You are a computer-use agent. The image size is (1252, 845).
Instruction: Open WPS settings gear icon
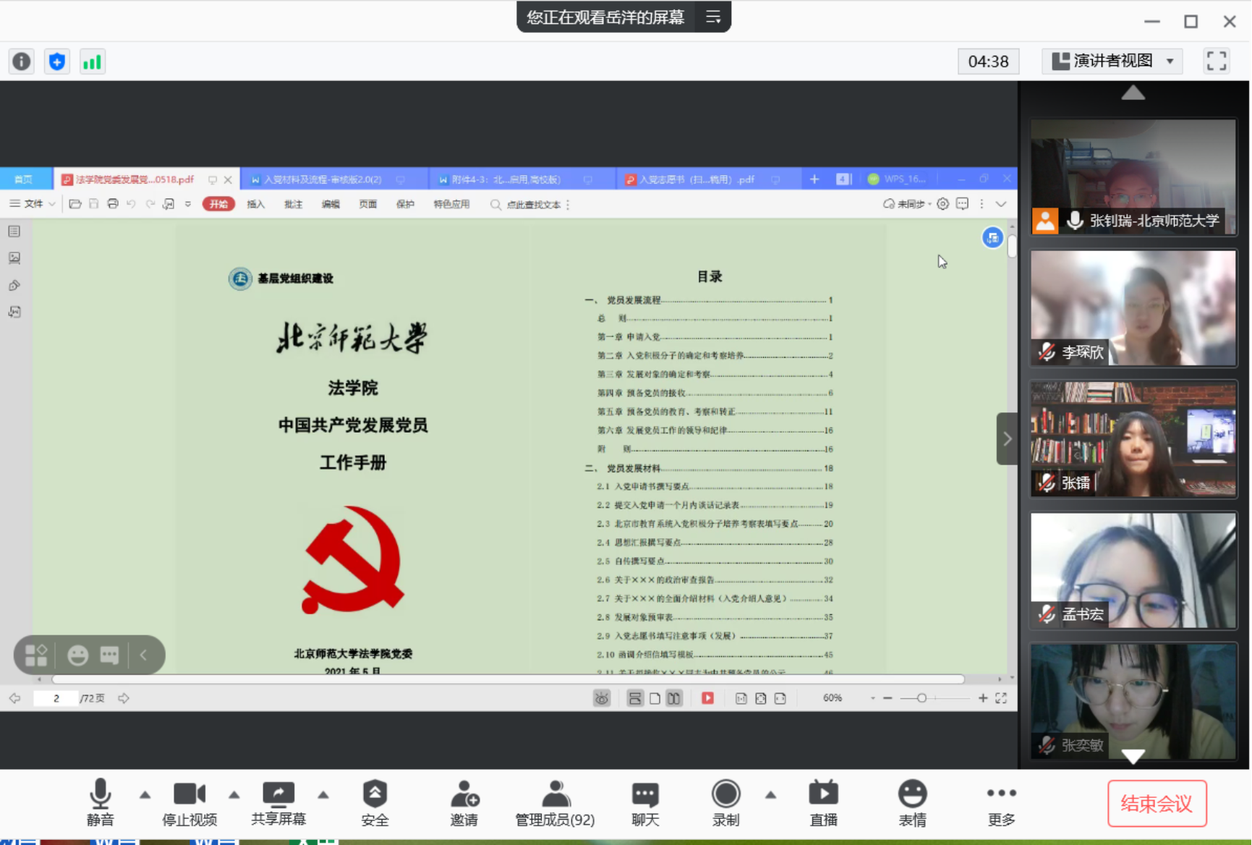tap(942, 204)
